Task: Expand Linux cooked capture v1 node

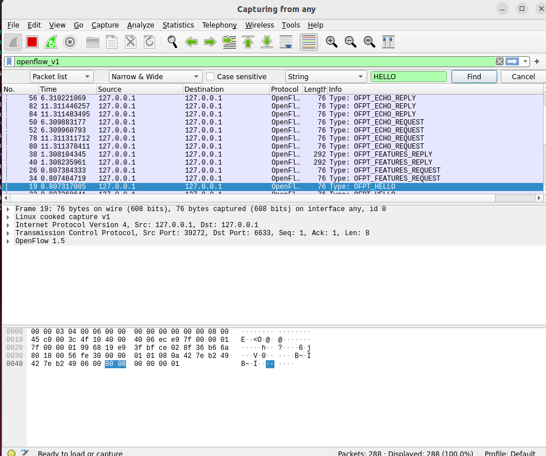Action: click(7, 217)
